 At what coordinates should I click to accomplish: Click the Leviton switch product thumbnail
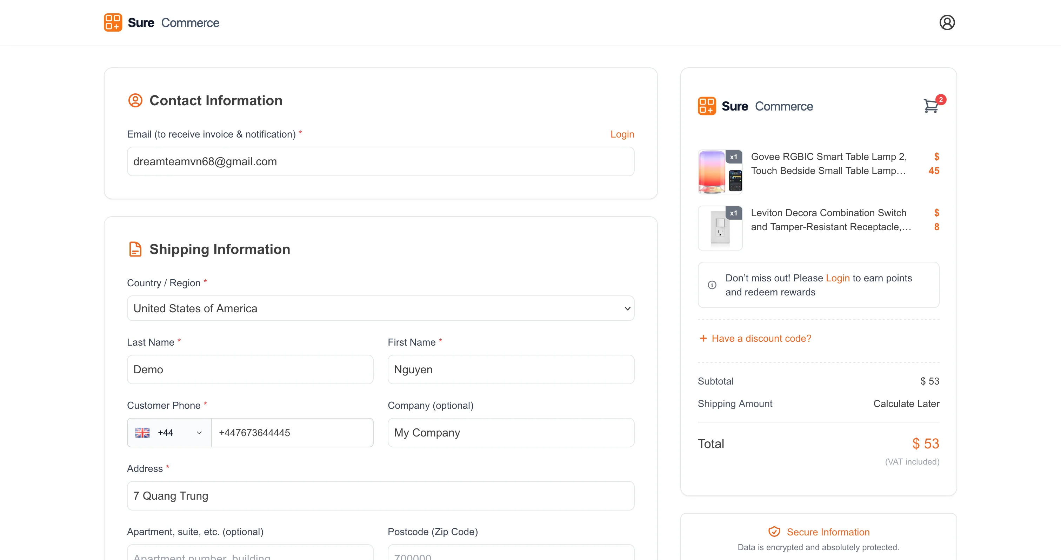720,228
